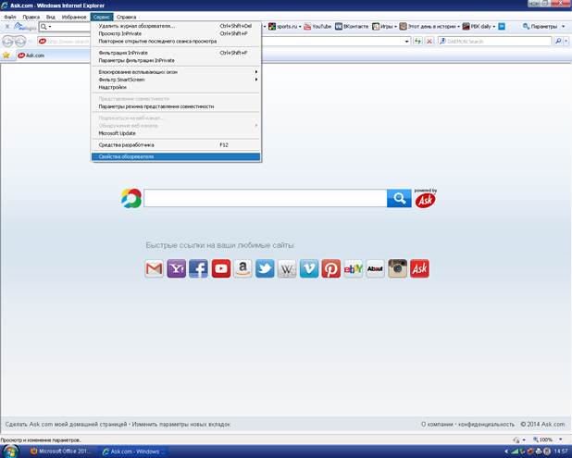Open YouTube toolbar bookmark
The image size is (572, 458).
pyautogui.click(x=317, y=26)
